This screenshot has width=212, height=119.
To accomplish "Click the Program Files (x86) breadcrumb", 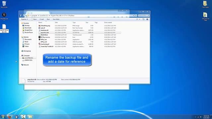I will coord(56,16).
